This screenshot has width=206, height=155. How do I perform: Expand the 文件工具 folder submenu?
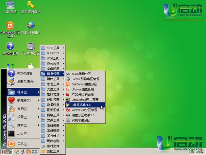pyautogui.click(x=53, y=120)
